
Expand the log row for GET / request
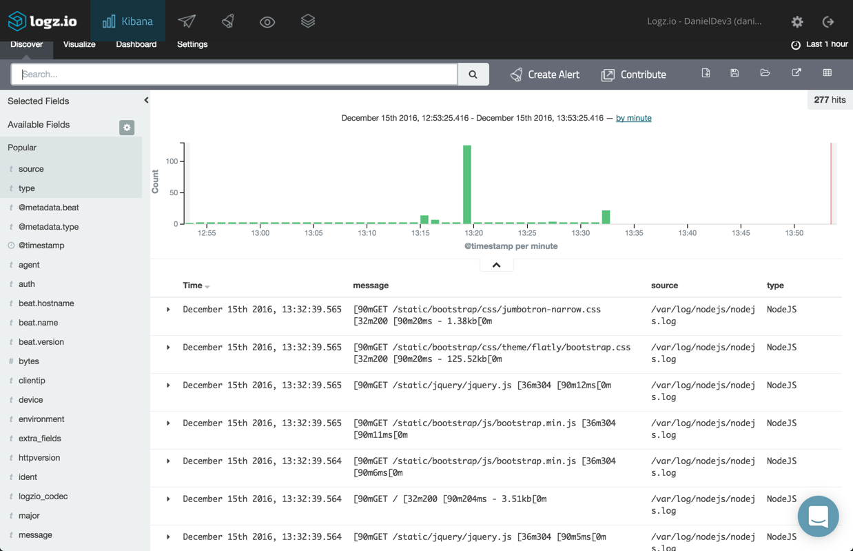point(168,499)
